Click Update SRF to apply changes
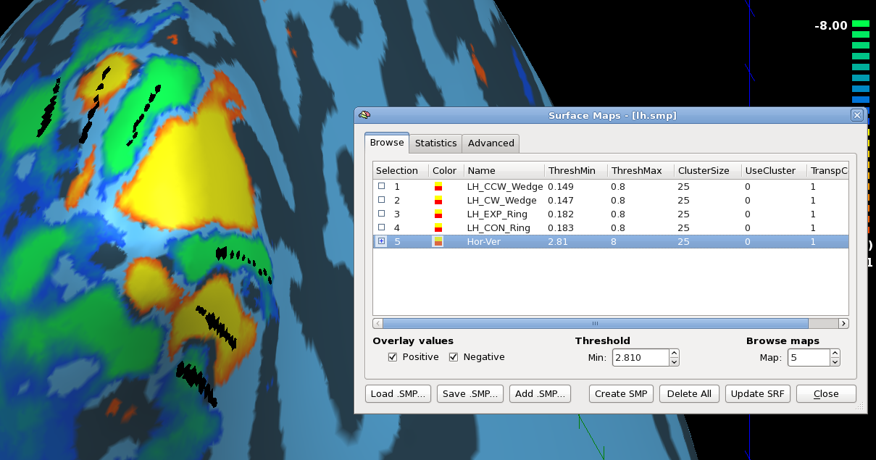Viewport: 876px width, 460px height. 757,393
